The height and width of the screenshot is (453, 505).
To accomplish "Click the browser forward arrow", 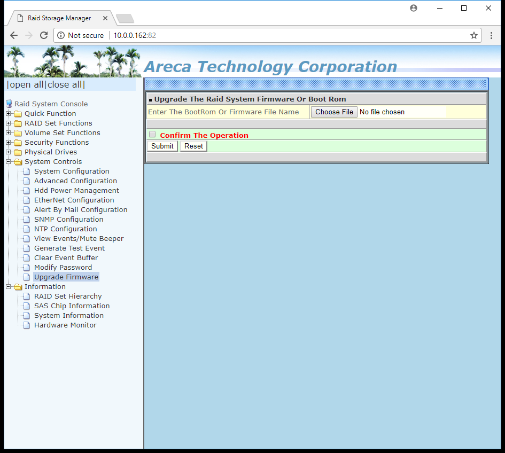I will 29,35.
